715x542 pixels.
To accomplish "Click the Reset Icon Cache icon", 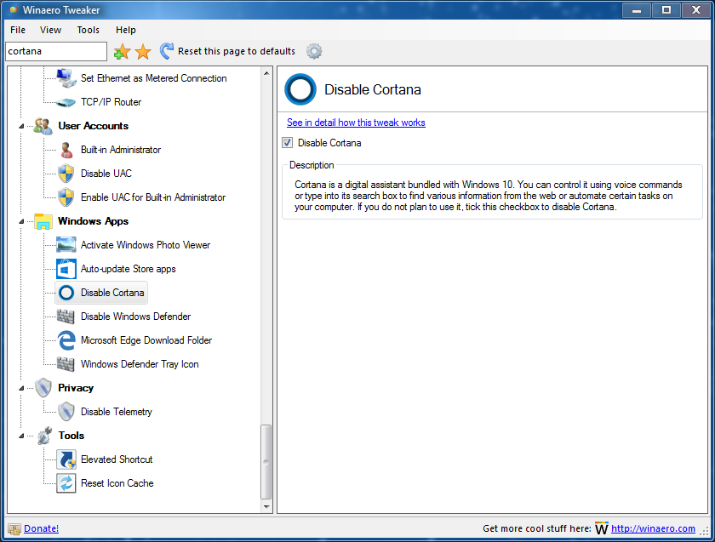I will coord(66,483).
